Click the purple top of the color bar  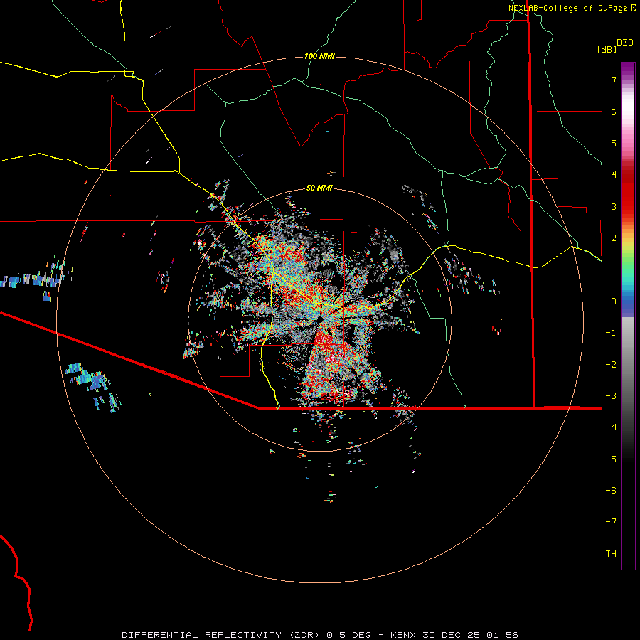(x=628, y=70)
